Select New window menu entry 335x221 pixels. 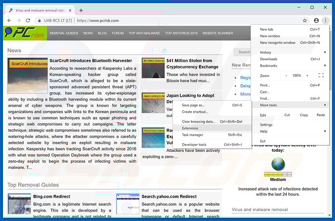coord(290,36)
